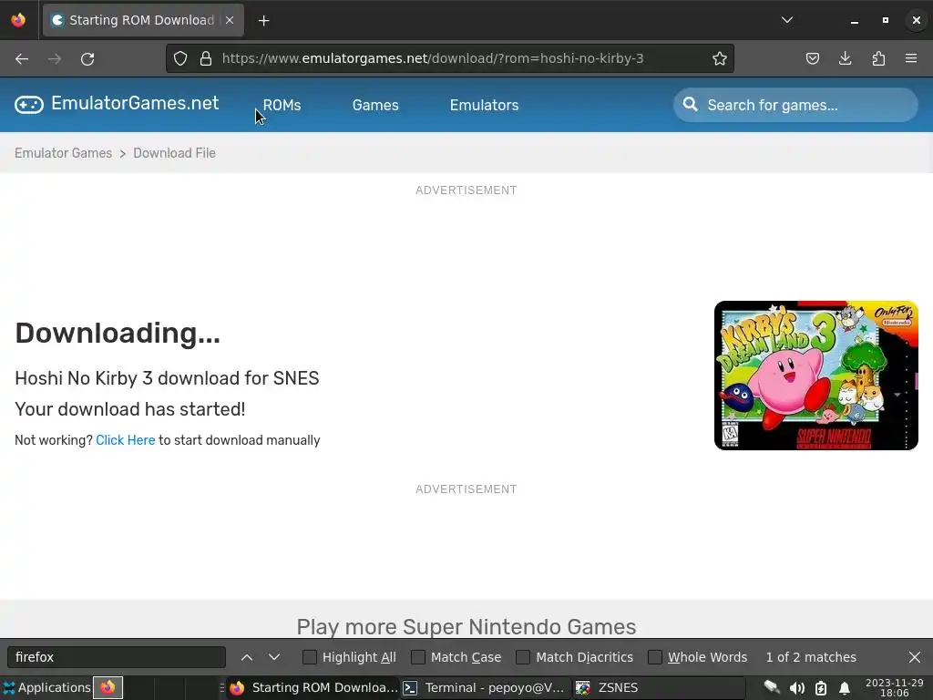933x700 pixels.
Task: Click the '1 of 2 matches' find status
Action: pos(810,657)
